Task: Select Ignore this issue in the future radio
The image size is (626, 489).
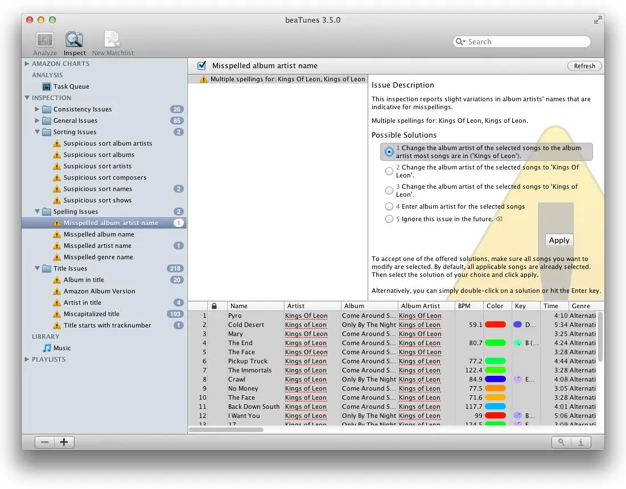Action: pyautogui.click(x=389, y=219)
